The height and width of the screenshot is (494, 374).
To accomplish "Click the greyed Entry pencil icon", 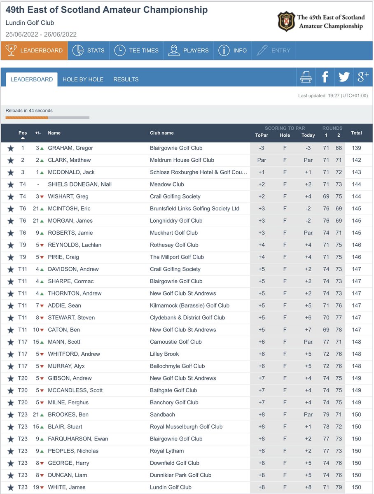I will (262, 51).
